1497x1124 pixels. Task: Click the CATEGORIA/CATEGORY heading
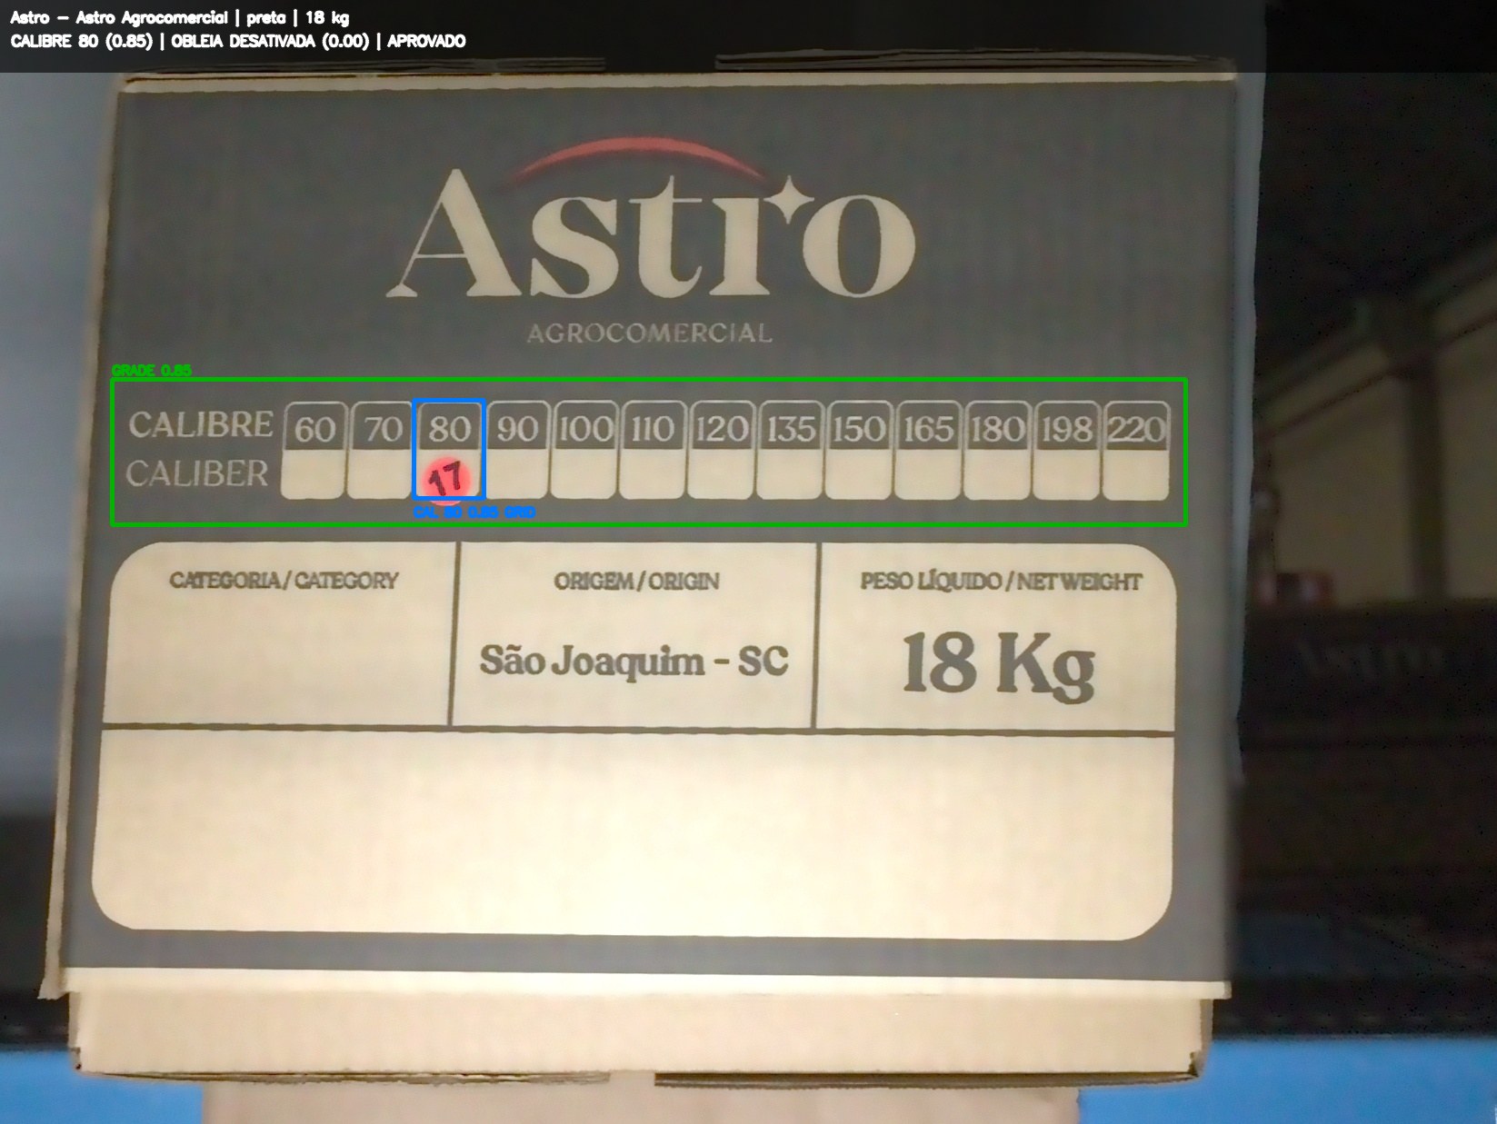[x=284, y=581]
